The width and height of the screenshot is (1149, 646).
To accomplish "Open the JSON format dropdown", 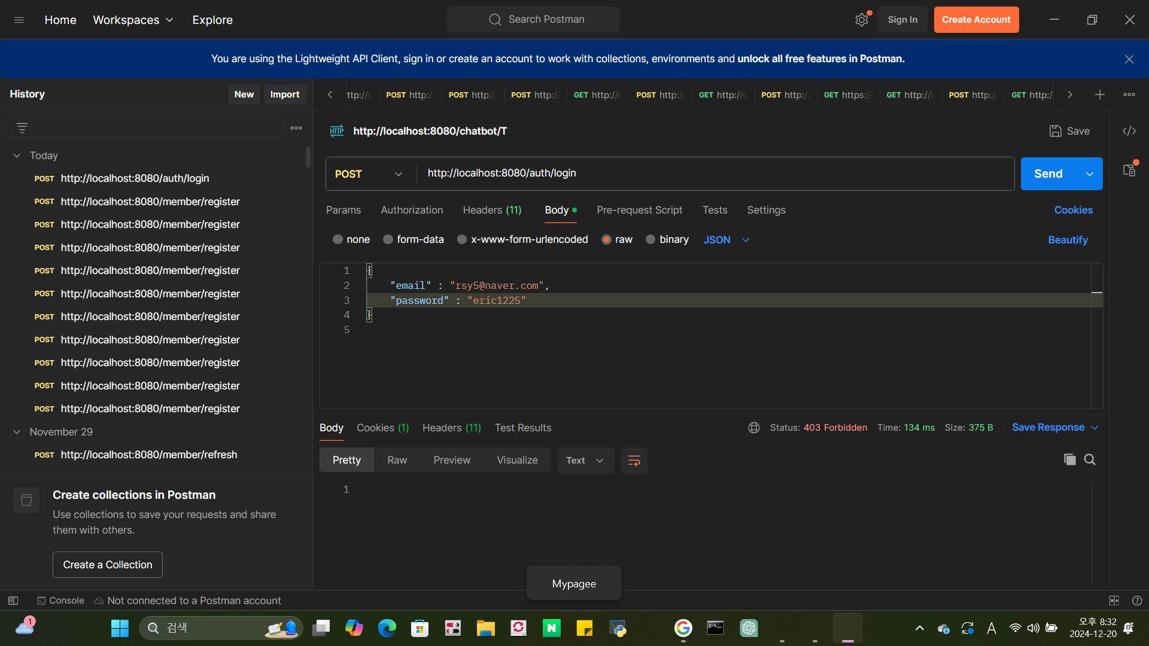I will [727, 240].
